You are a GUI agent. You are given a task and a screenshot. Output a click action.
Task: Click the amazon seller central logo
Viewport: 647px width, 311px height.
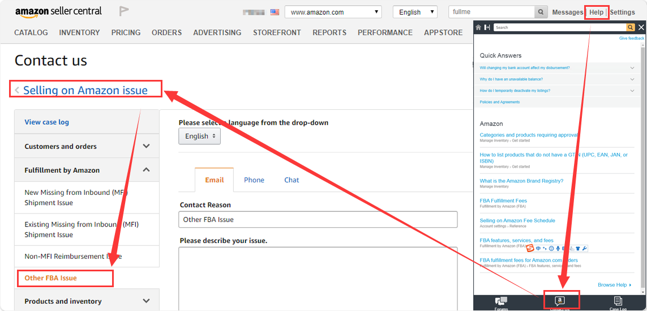(x=59, y=11)
